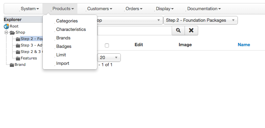The image size is (265, 128).
Task: Click the Root globe icon
Action: [x=6, y=26]
